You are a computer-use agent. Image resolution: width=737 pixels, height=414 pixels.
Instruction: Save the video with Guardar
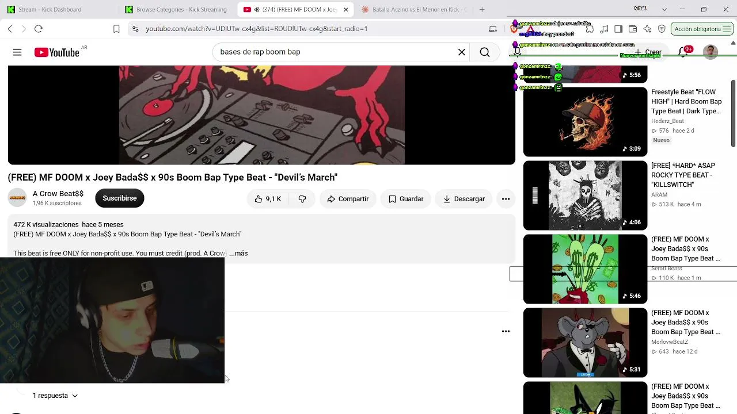pyautogui.click(x=406, y=199)
